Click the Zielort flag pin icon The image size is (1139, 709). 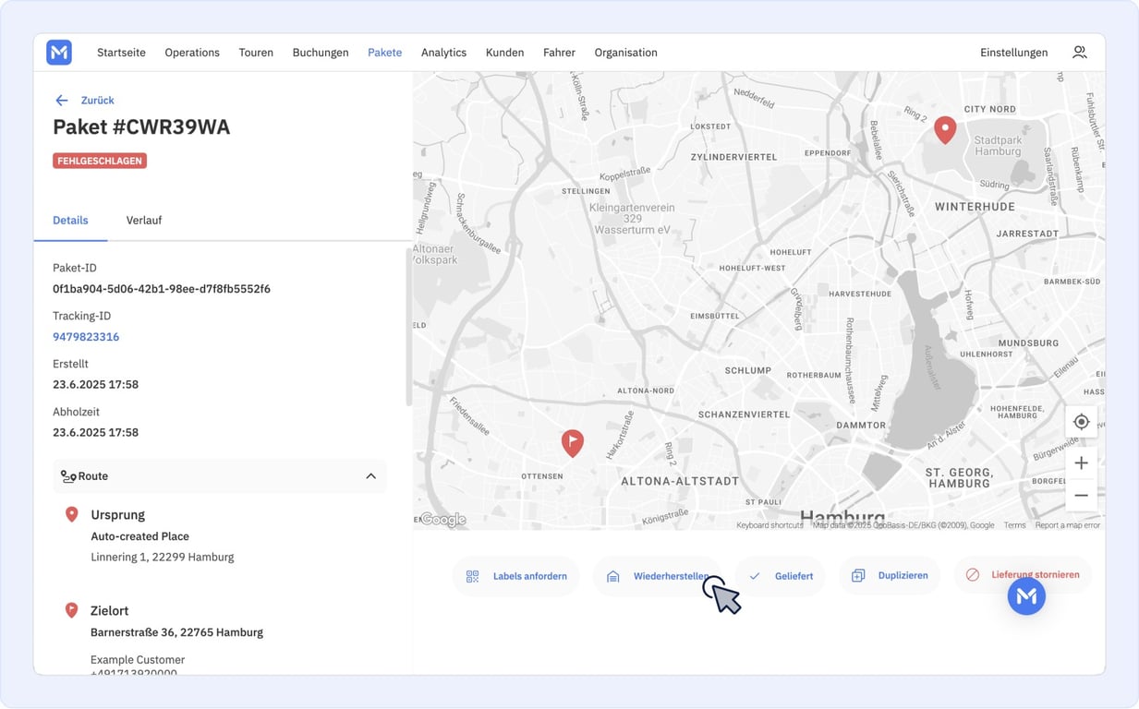click(x=71, y=610)
